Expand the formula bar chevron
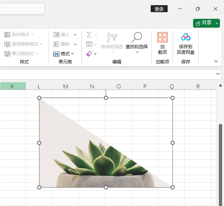 pos(218,74)
